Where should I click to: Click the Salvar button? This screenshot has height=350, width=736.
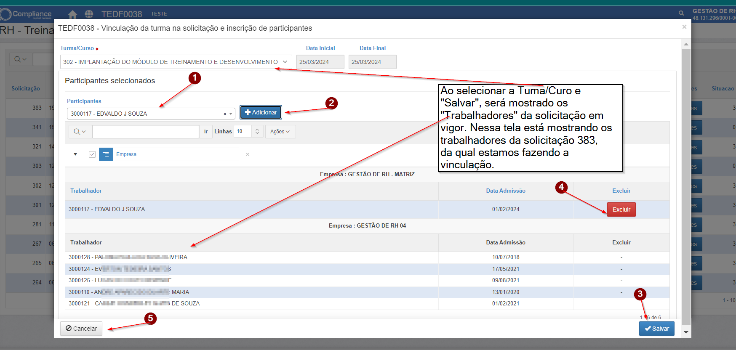point(657,329)
